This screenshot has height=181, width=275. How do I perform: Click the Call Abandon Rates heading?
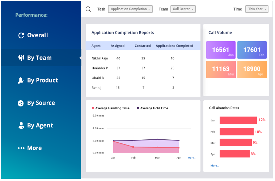pos(224,108)
